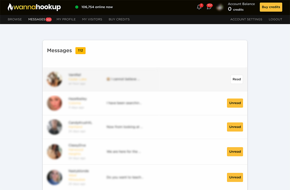The width and height of the screenshot is (290, 190).
Task: Click the red badge on the bell icon
Action: [x=201, y=5]
